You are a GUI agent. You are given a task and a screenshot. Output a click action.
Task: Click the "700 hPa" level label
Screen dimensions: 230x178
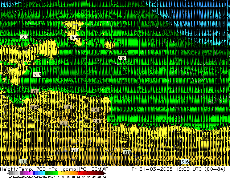(x=47, y=169)
